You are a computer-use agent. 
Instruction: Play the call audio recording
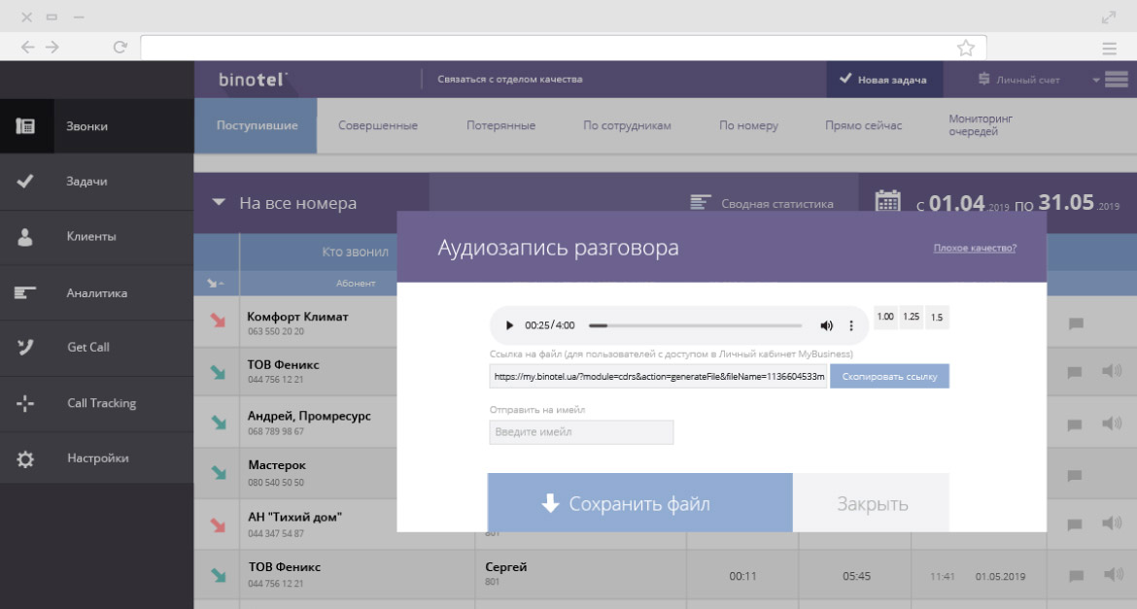click(509, 325)
